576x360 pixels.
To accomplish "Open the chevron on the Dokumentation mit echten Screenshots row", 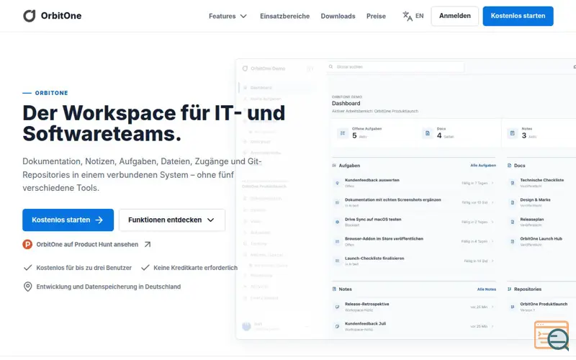I will click(492, 202).
